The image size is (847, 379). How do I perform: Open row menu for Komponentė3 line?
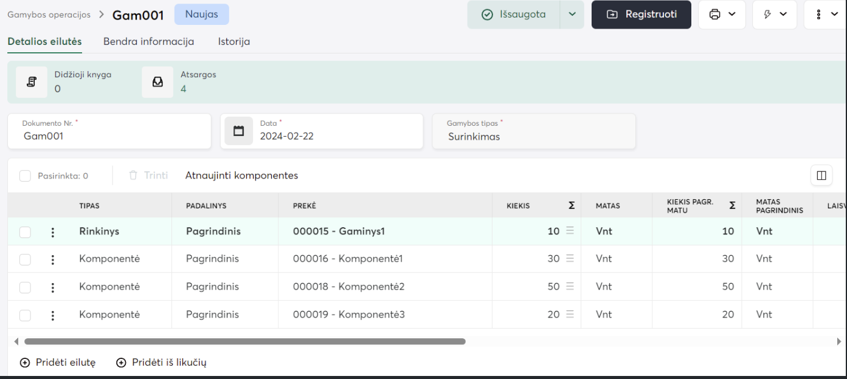53,315
